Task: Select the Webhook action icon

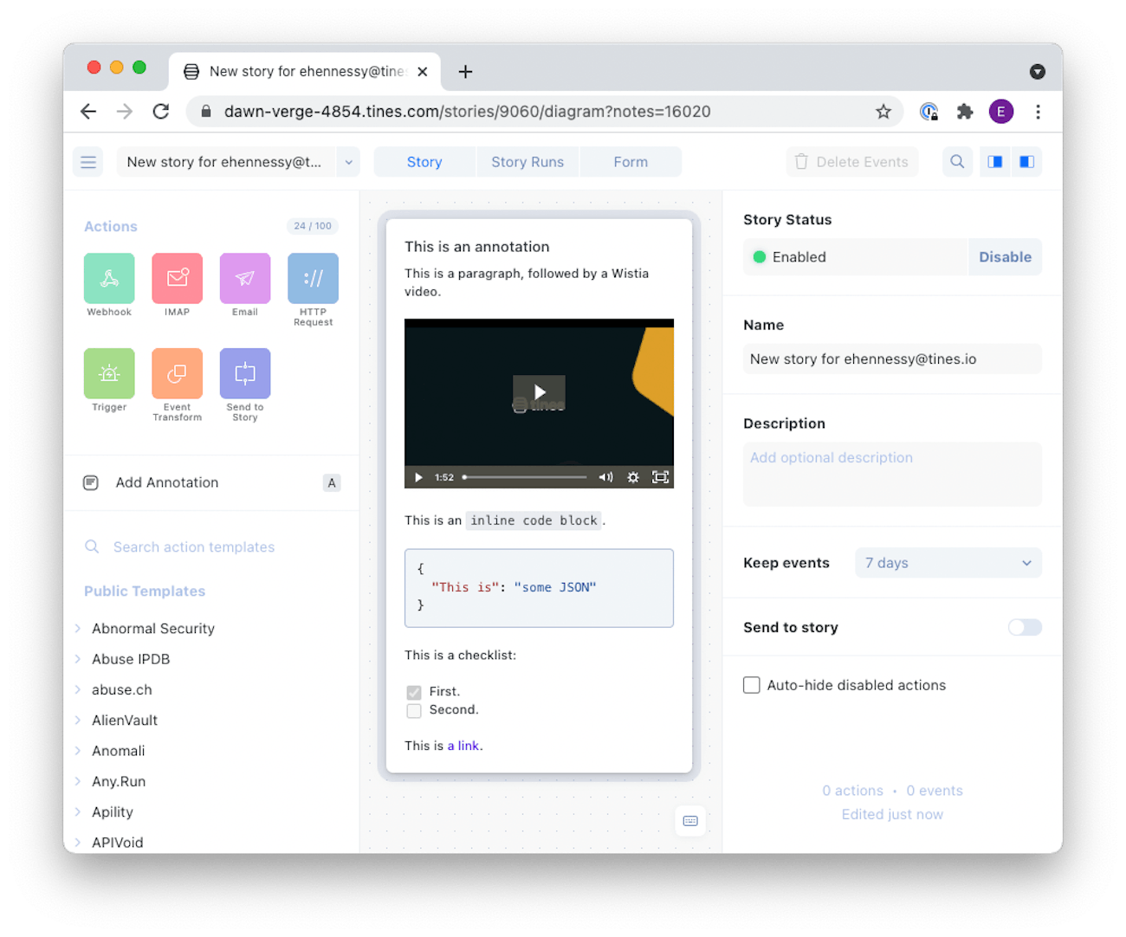Action: coord(109,278)
